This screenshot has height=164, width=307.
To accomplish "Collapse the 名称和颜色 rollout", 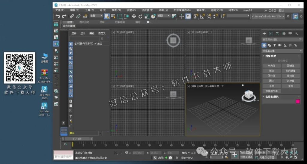I will (x=272, y=97).
